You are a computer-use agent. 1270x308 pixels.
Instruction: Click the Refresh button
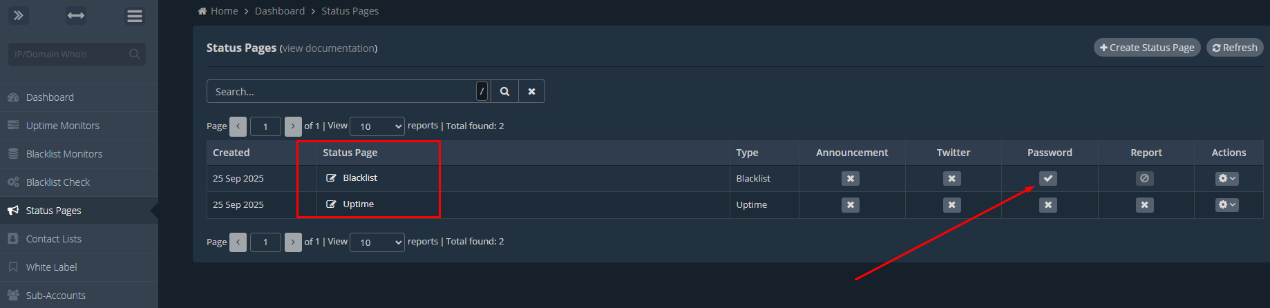click(1235, 48)
